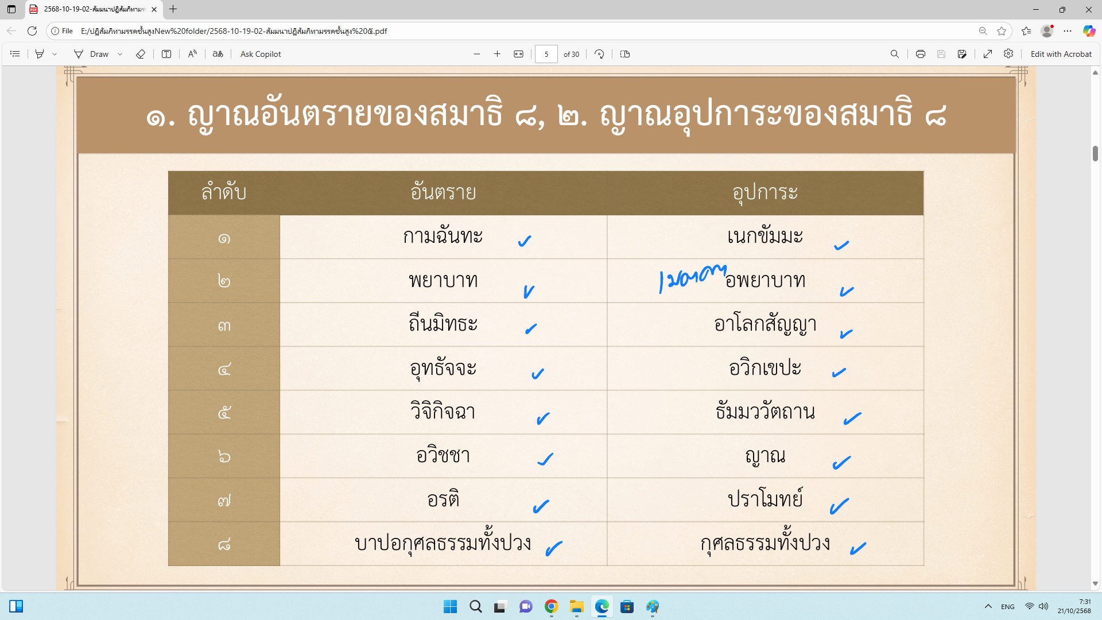Click the Translate icon
This screenshot has width=1102, height=620.
tap(218, 54)
